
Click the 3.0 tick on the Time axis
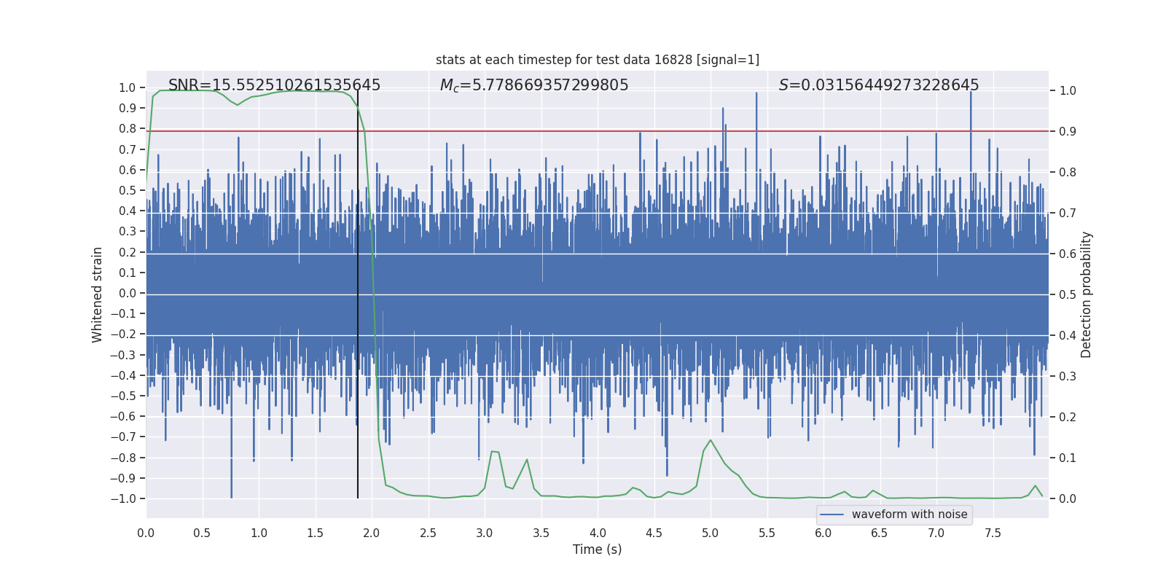pos(485,533)
